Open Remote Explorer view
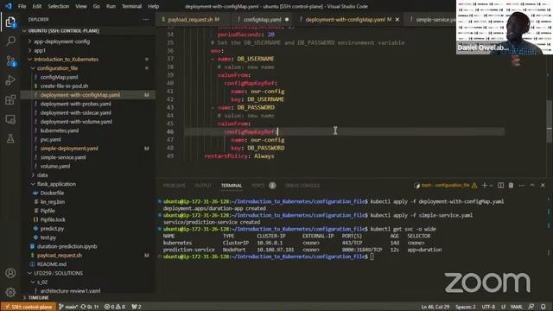The height and width of the screenshot is (311, 553). click(10, 119)
